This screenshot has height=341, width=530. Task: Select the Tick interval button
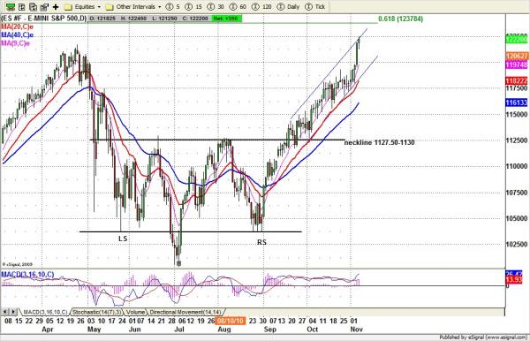click(315, 6)
